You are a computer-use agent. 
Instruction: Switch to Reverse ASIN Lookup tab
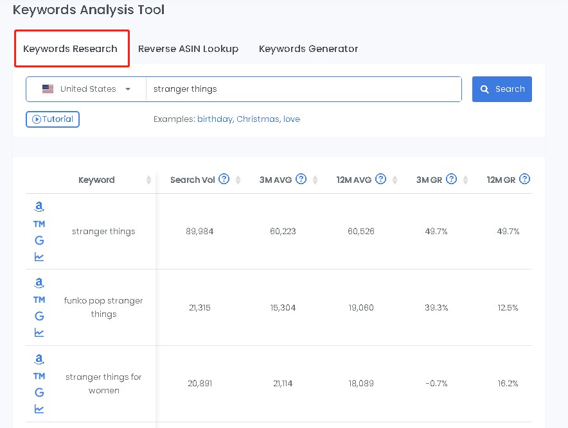click(188, 49)
